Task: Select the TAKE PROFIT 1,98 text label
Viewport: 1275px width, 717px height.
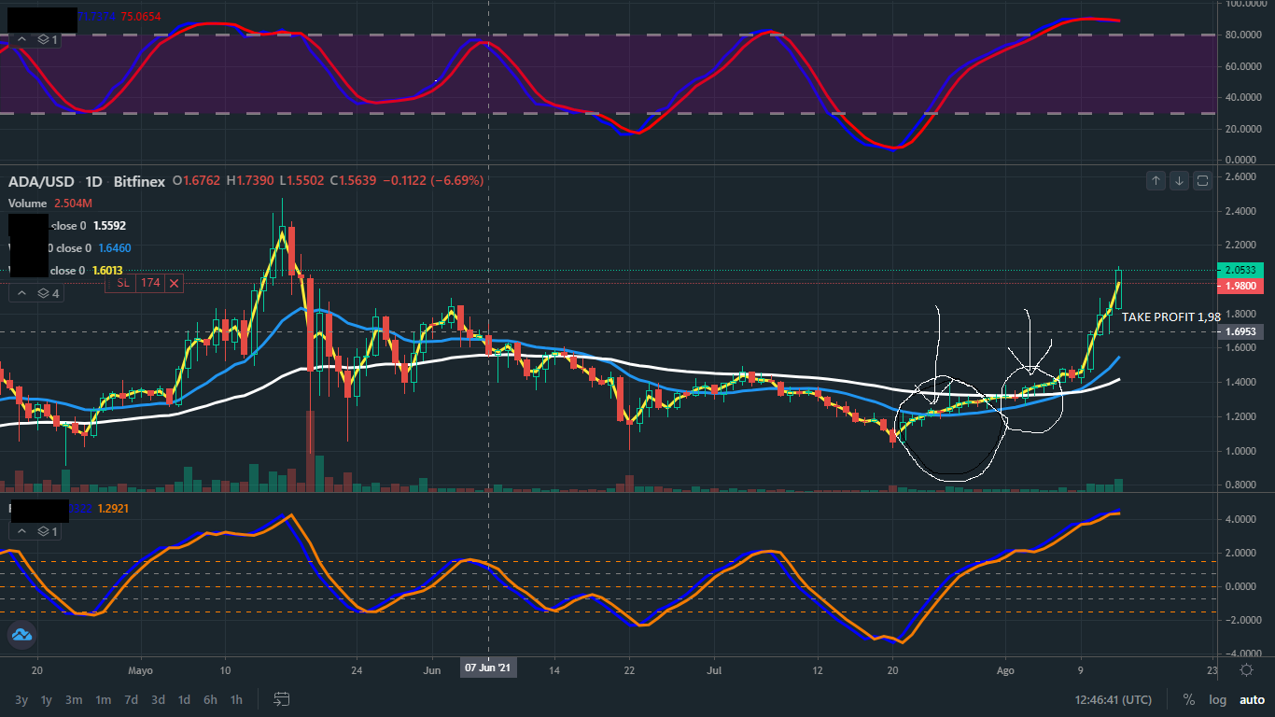Action: click(x=1170, y=317)
